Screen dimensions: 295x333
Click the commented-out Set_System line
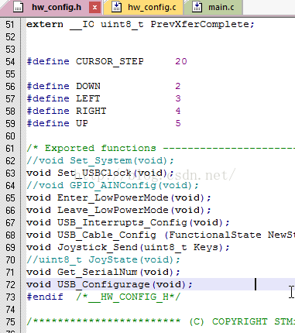(x=100, y=160)
